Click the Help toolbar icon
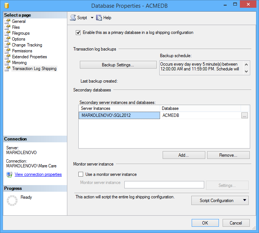Image resolution: width=259 pixels, height=233 pixels. click(99, 18)
